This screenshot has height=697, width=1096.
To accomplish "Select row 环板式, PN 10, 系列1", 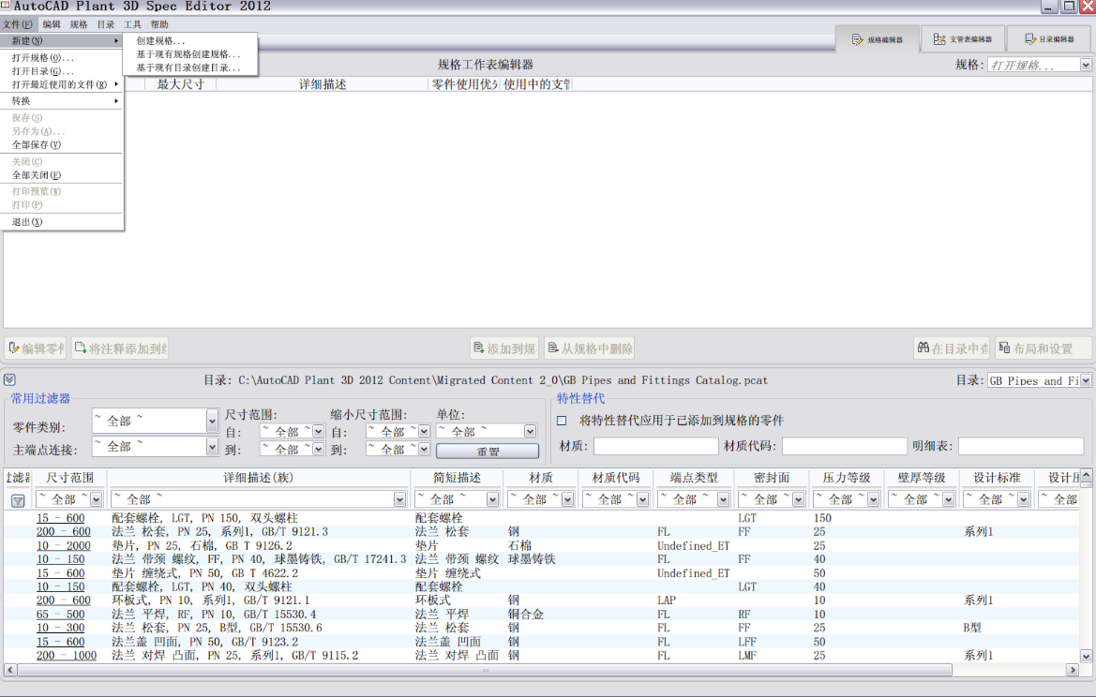I will (x=542, y=601).
